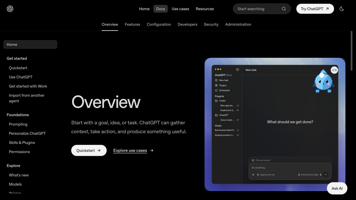Open Personalize ChatGPT sidebar link
356x200 pixels.
[x=27, y=133]
